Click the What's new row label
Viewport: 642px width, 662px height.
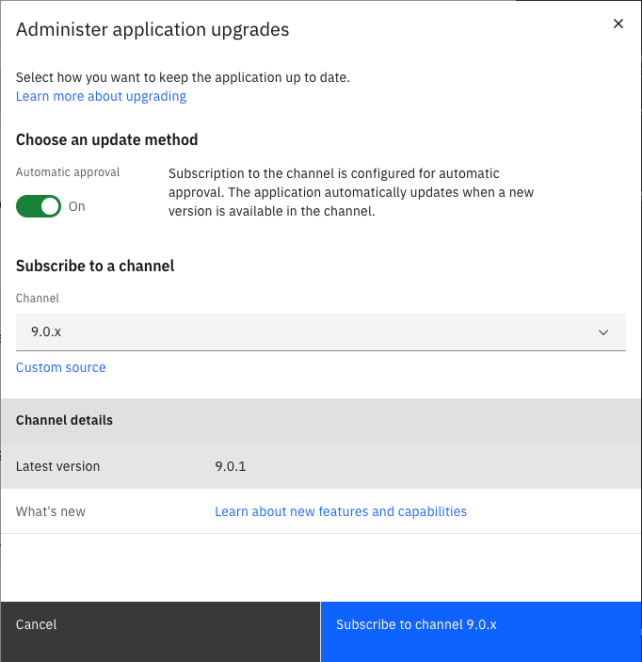click(x=51, y=511)
